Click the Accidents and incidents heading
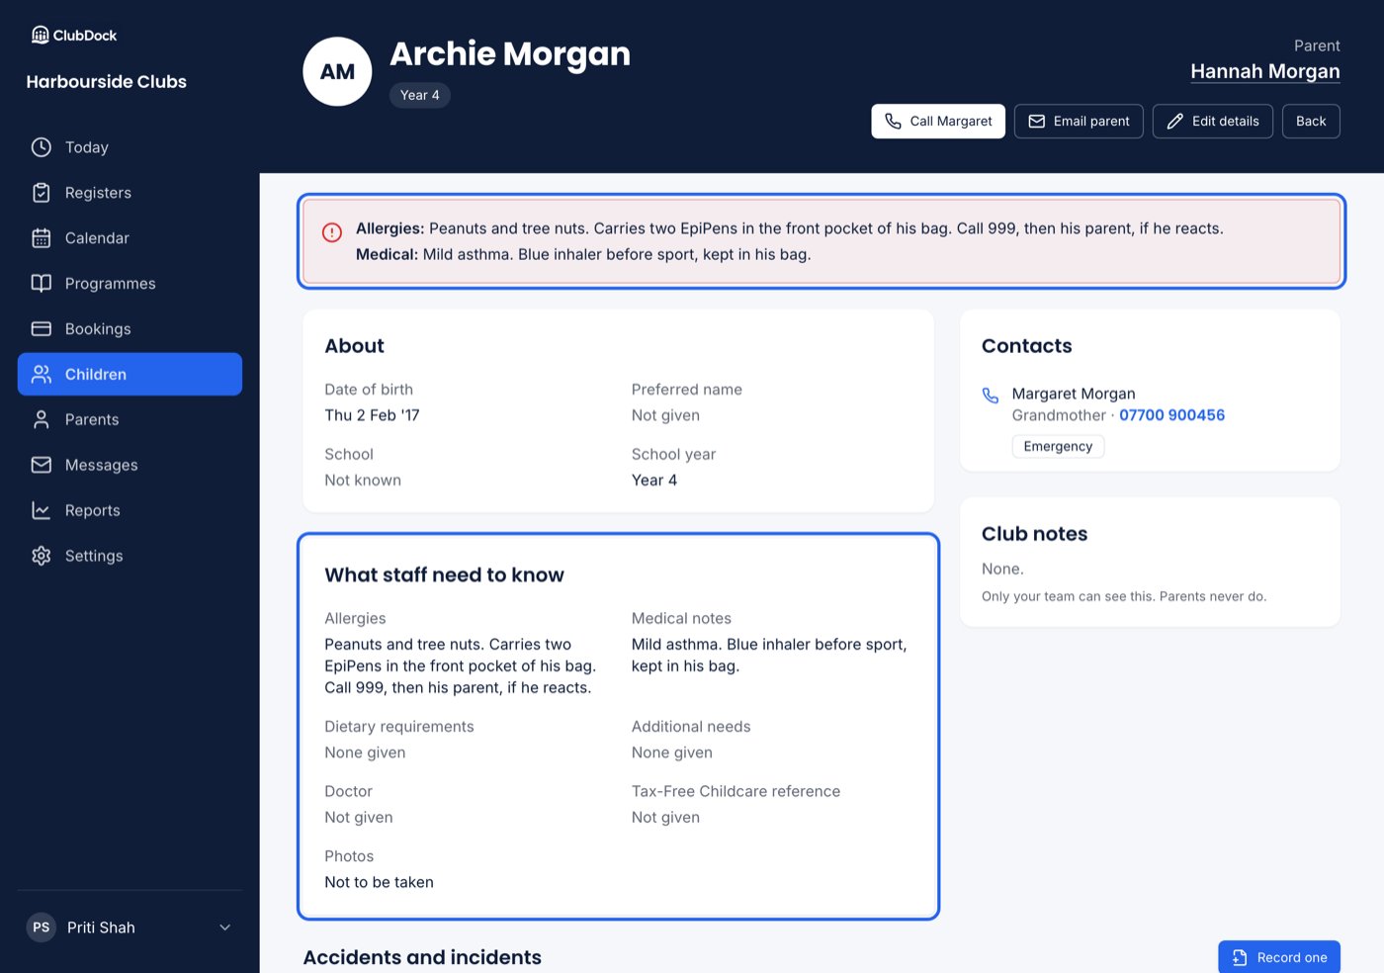 coord(422,957)
